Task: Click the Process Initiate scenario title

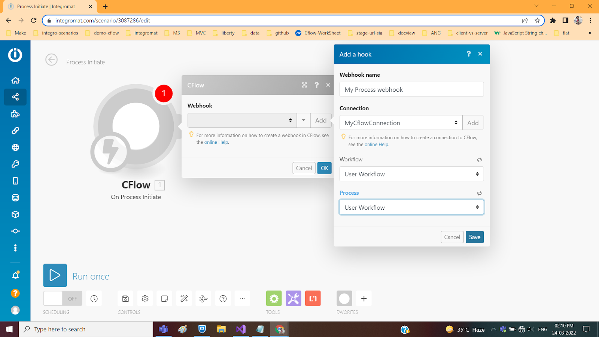Action: (x=85, y=62)
